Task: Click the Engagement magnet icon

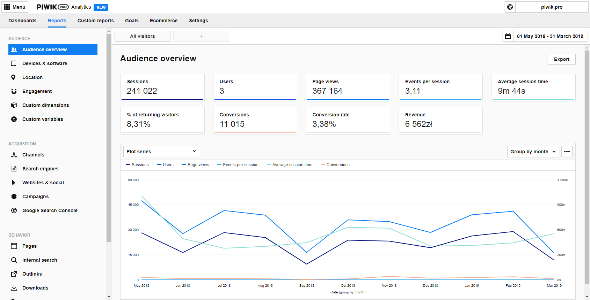Action: (14, 91)
